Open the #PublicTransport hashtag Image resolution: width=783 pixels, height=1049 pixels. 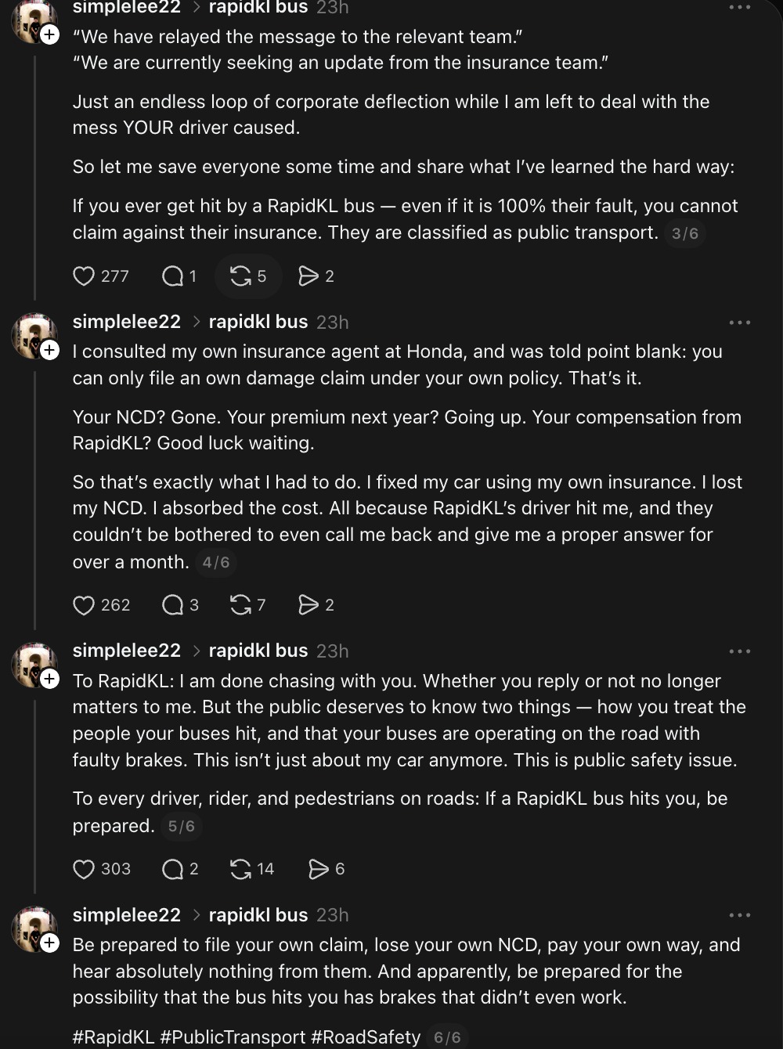pyautogui.click(x=233, y=1037)
